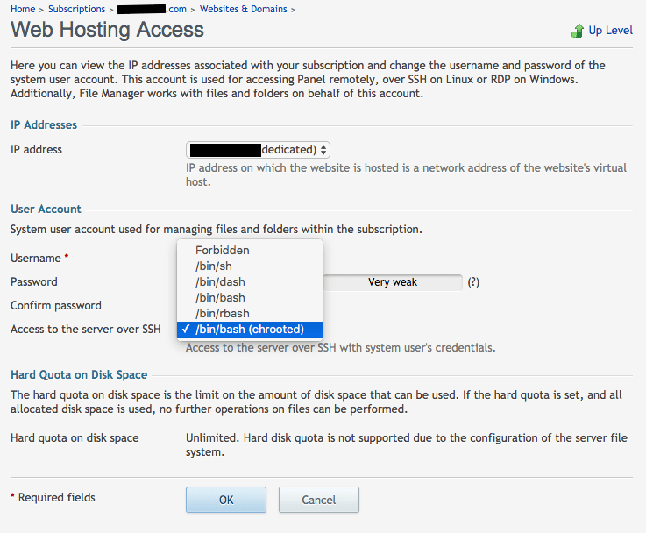The image size is (646, 533).
Task: Click the password strength (?) help link
Action: coord(473,282)
